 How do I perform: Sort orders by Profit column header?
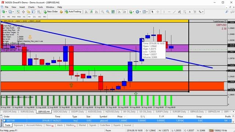click(228, 117)
